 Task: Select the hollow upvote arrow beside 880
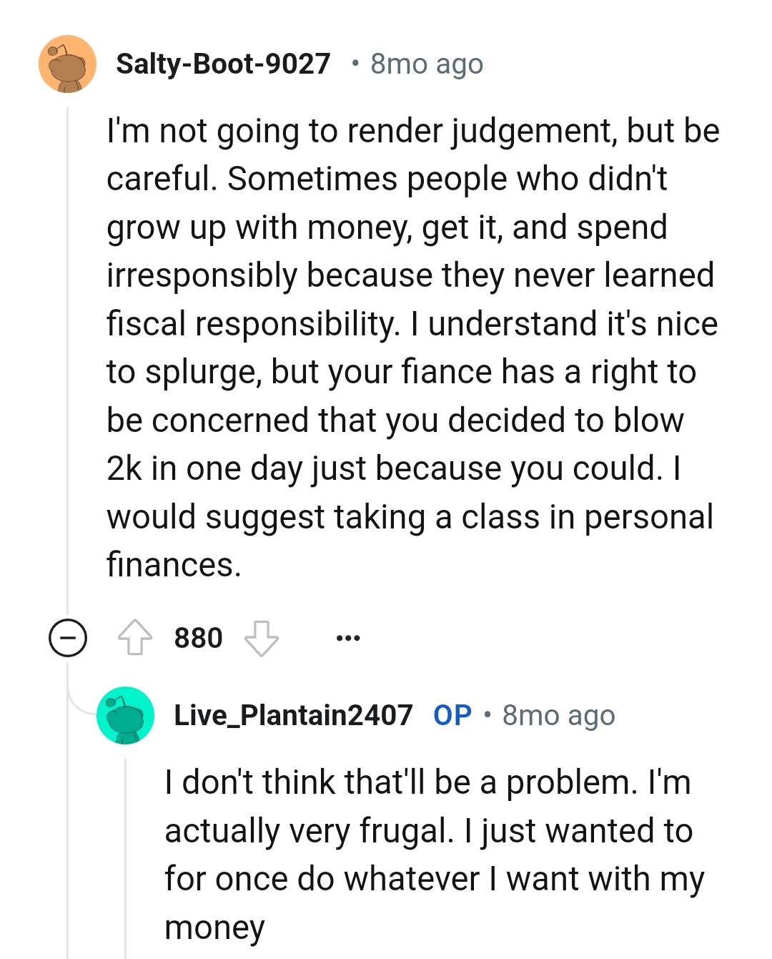click(136, 637)
